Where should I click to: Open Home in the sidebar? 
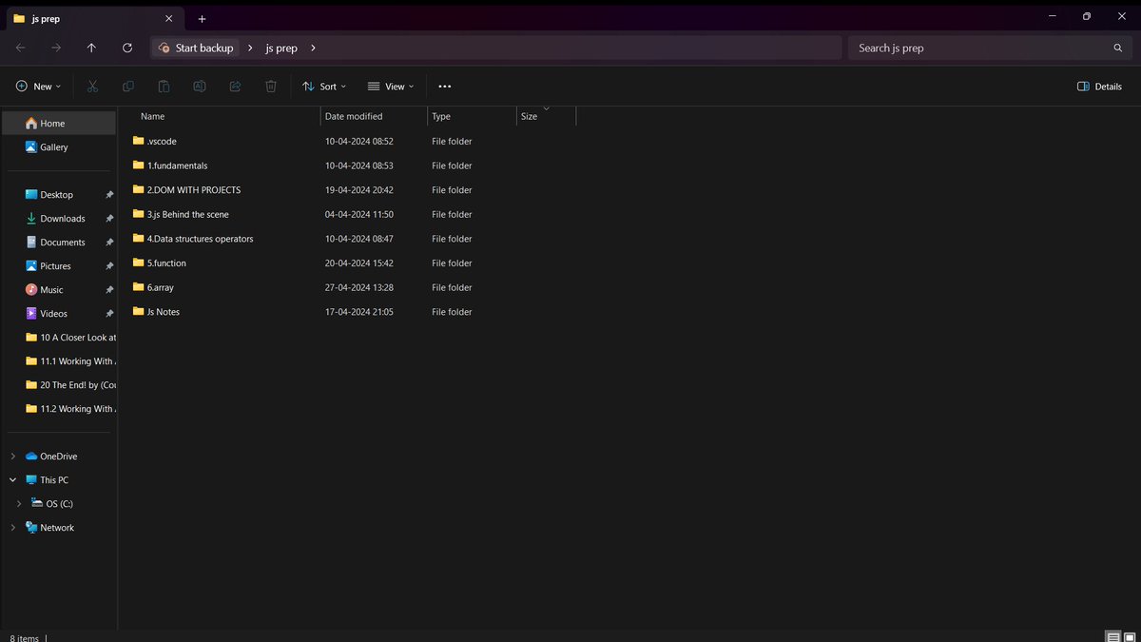[x=59, y=124]
